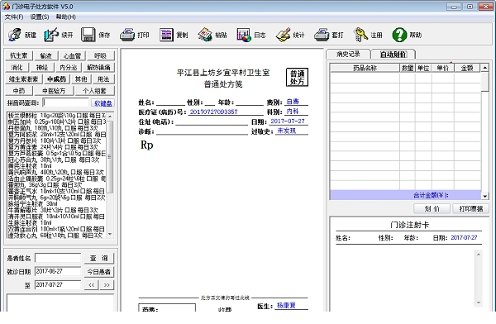The height and width of the screenshot is (324, 496).
Task: Click the 保存 (Save) floppy icon
Action: coord(88,35)
